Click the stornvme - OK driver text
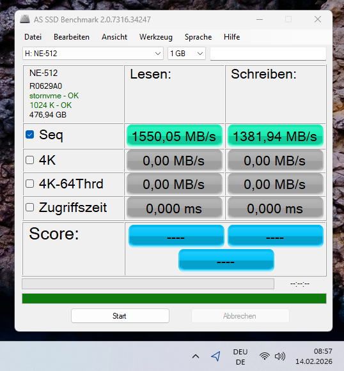This screenshot has width=344, height=371. 54,96
